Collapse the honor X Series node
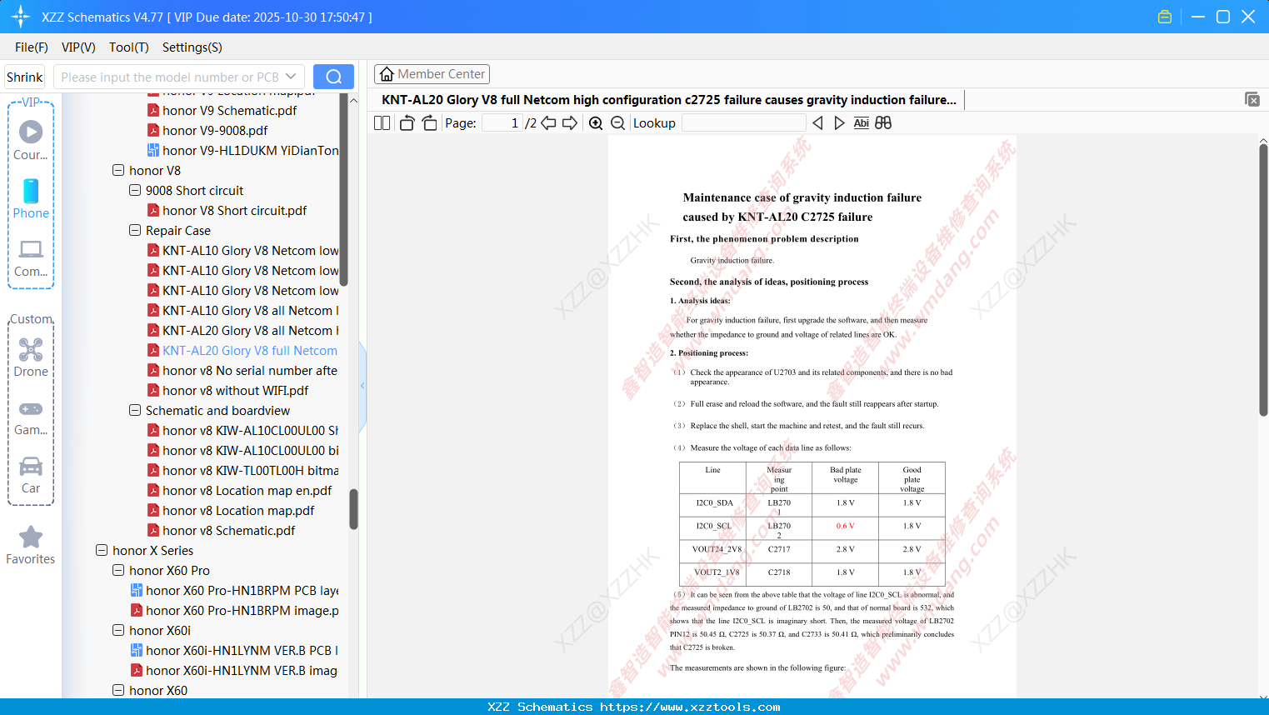 102,550
